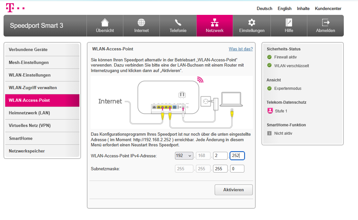Click the Sicherheits-Status heading
Viewport: 358px width, 220px height.
coord(283,49)
